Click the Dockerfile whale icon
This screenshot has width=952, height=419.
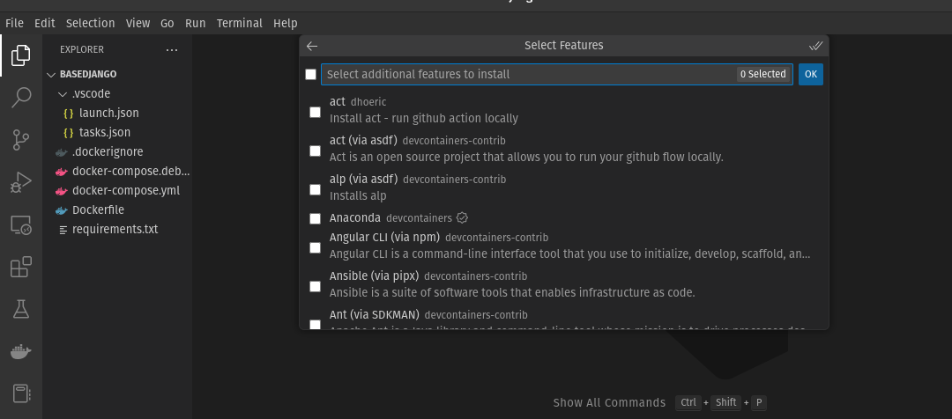click(62, 210)
